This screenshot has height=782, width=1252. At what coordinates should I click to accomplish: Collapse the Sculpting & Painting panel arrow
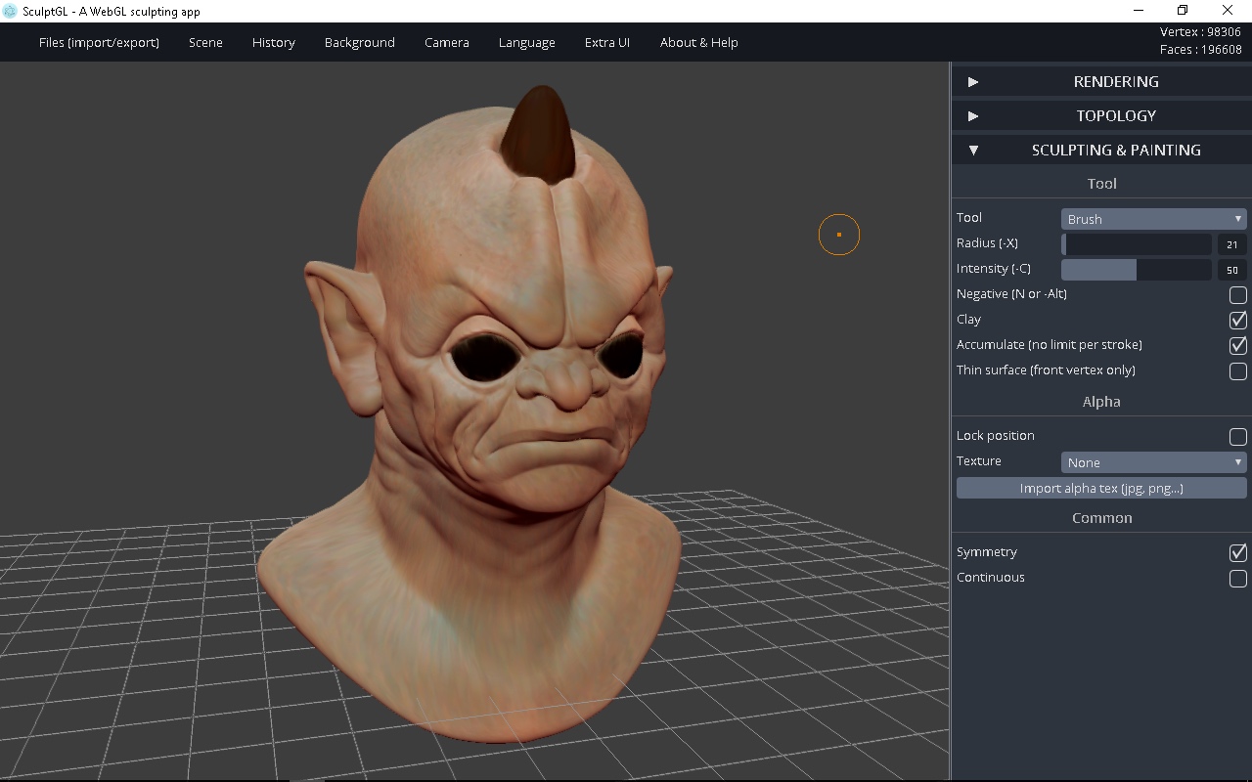pos(973,151)
